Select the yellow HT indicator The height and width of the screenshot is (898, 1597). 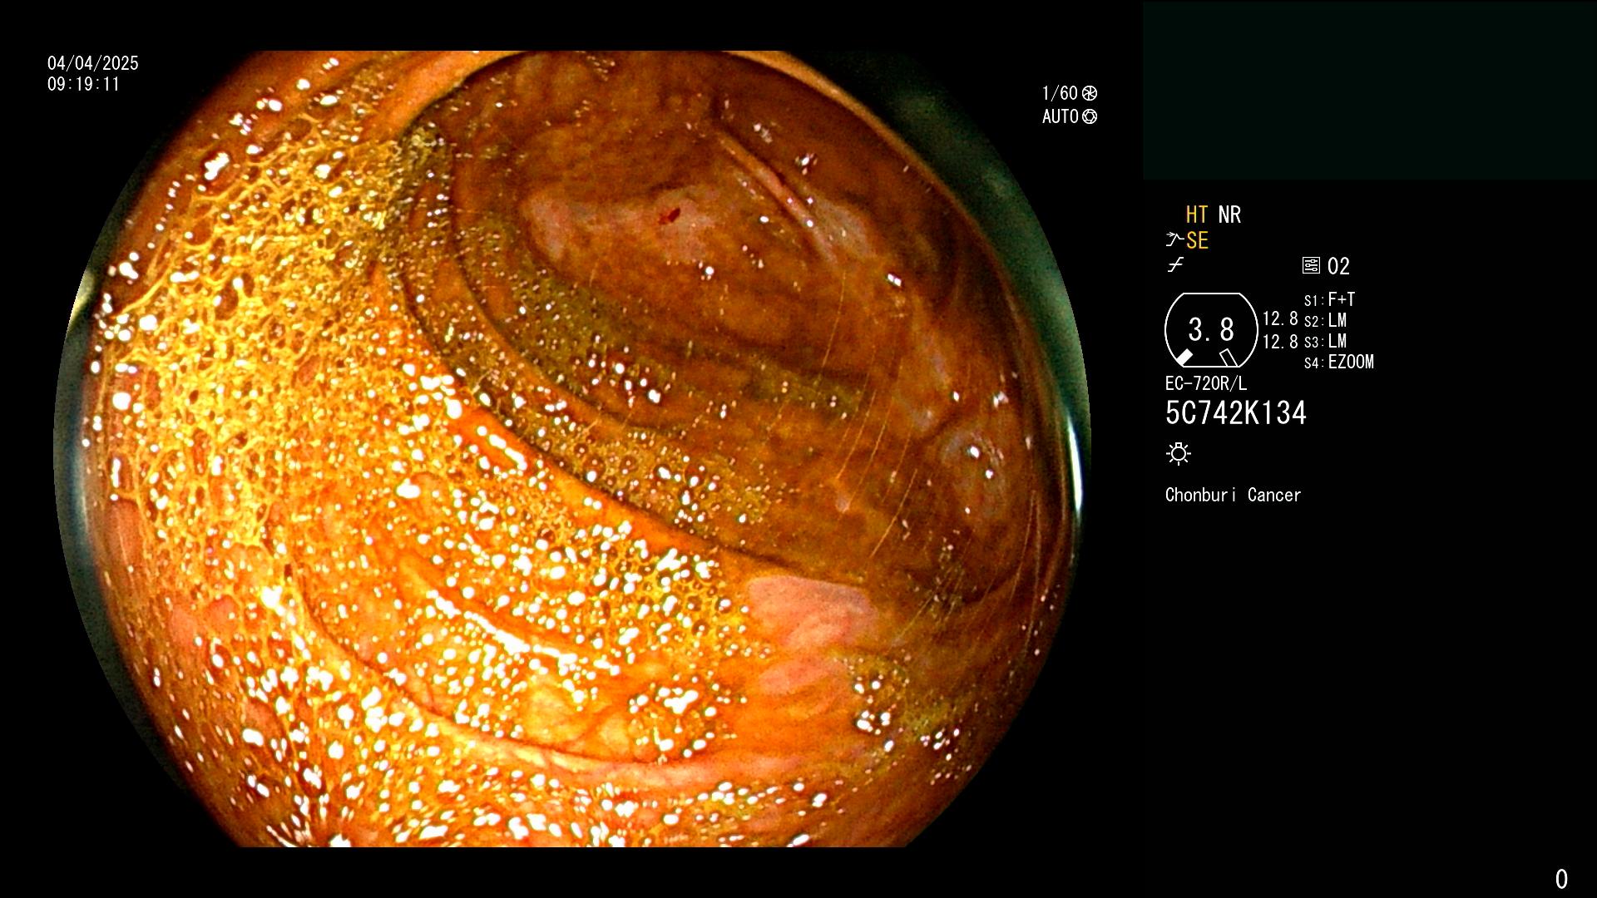[1196, 215]
